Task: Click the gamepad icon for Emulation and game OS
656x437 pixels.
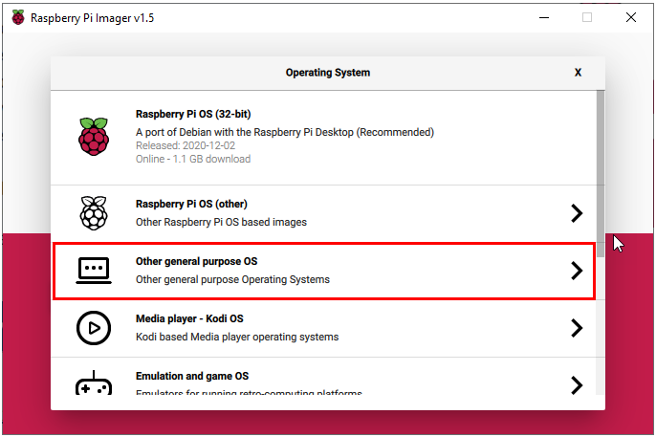Action: 94,382
